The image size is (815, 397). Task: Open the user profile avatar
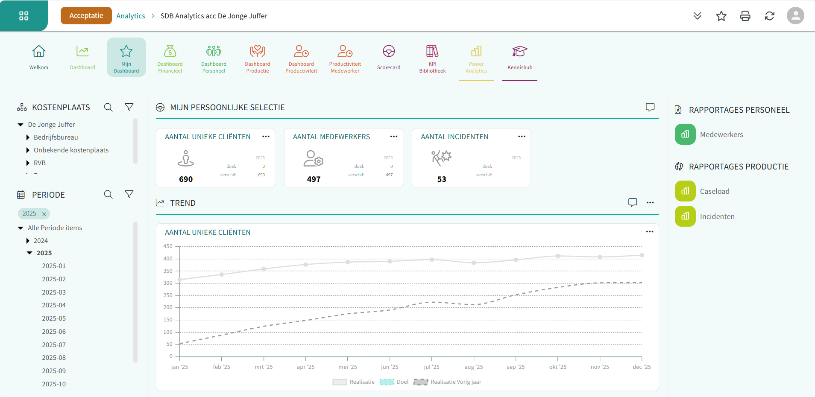pos(795,16)
